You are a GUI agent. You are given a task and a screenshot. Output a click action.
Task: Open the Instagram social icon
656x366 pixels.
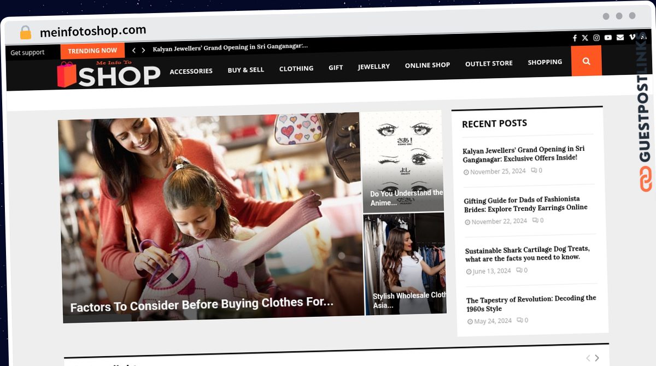point(596,38)
